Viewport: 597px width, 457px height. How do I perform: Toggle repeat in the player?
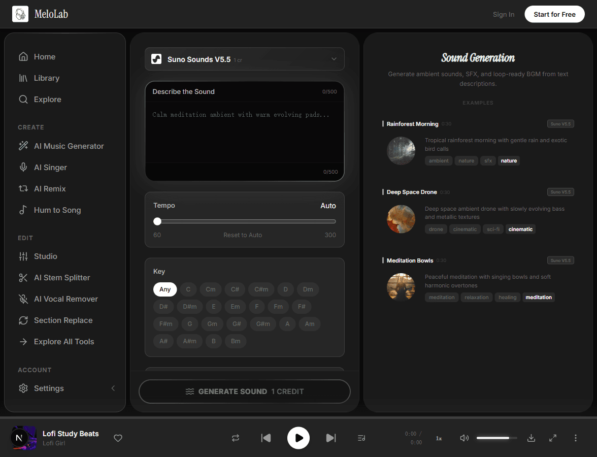pos(236,438)
